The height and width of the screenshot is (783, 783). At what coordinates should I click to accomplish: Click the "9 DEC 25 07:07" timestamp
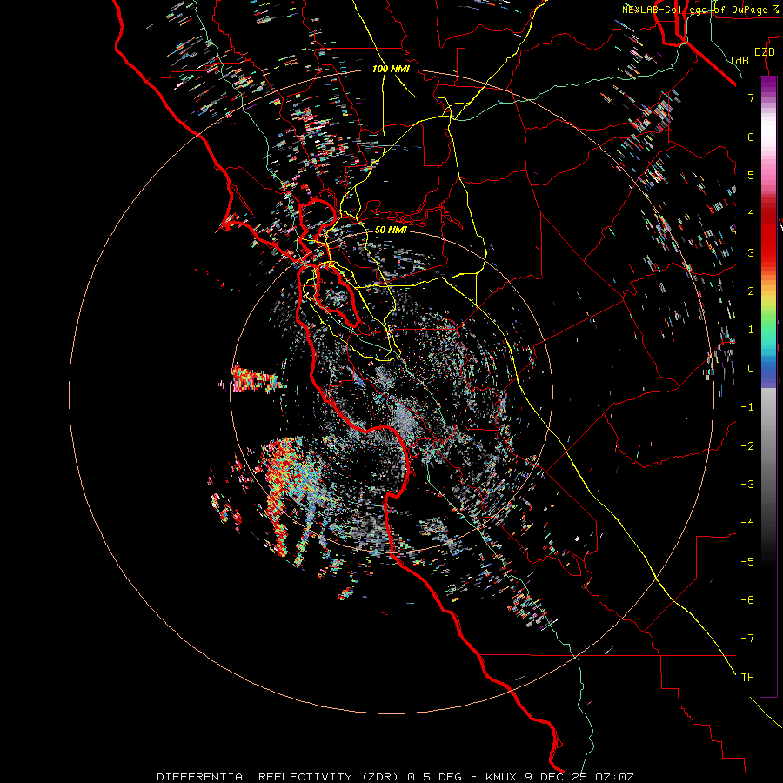[x=579, y=777]
